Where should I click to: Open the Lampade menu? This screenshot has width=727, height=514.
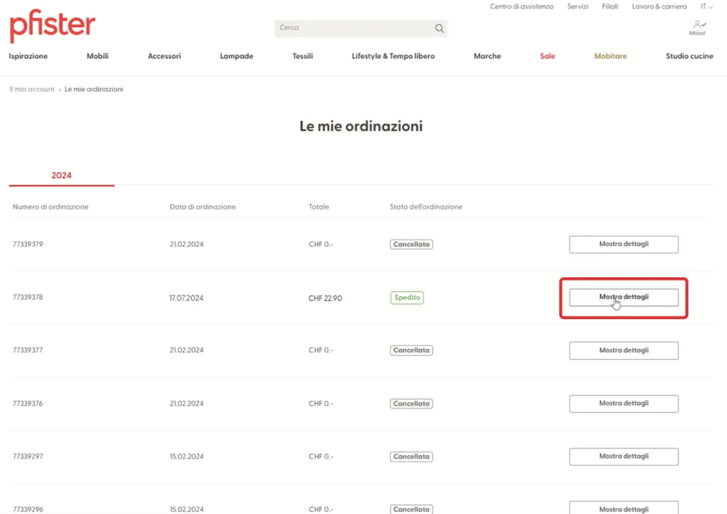pyautogui.click(x=236, y=56)
